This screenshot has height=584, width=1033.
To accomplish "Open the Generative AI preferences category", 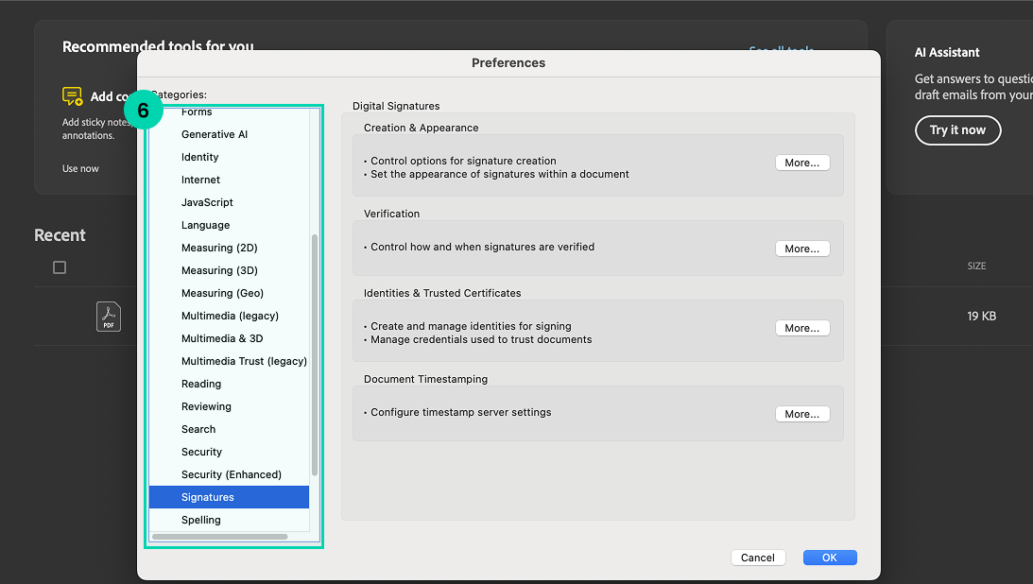I will point(215,134).
